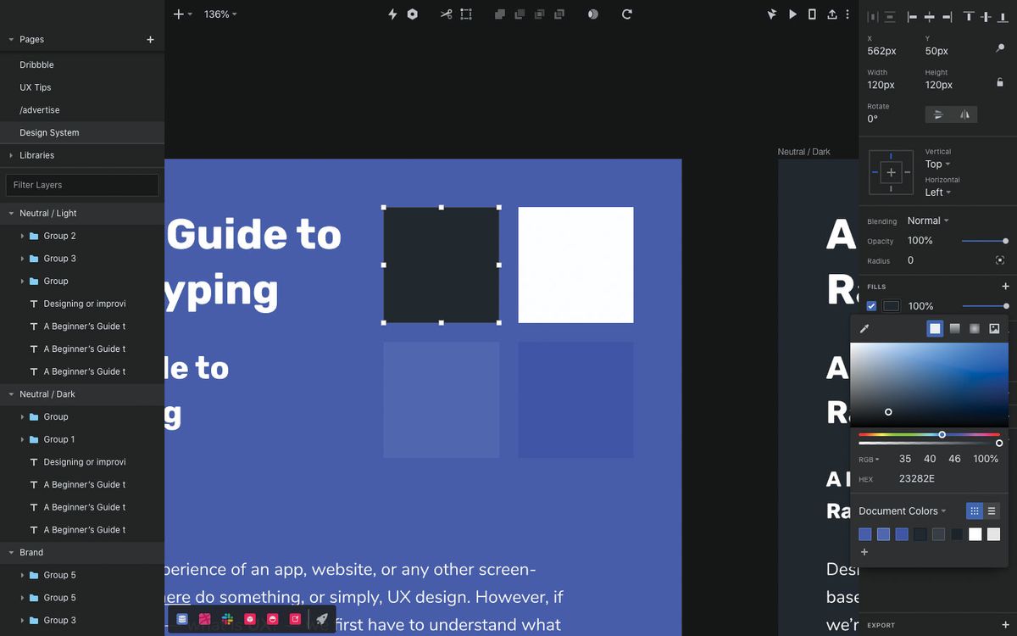
Task: Click the white document color swatch
Action: (x=975, y=533)
